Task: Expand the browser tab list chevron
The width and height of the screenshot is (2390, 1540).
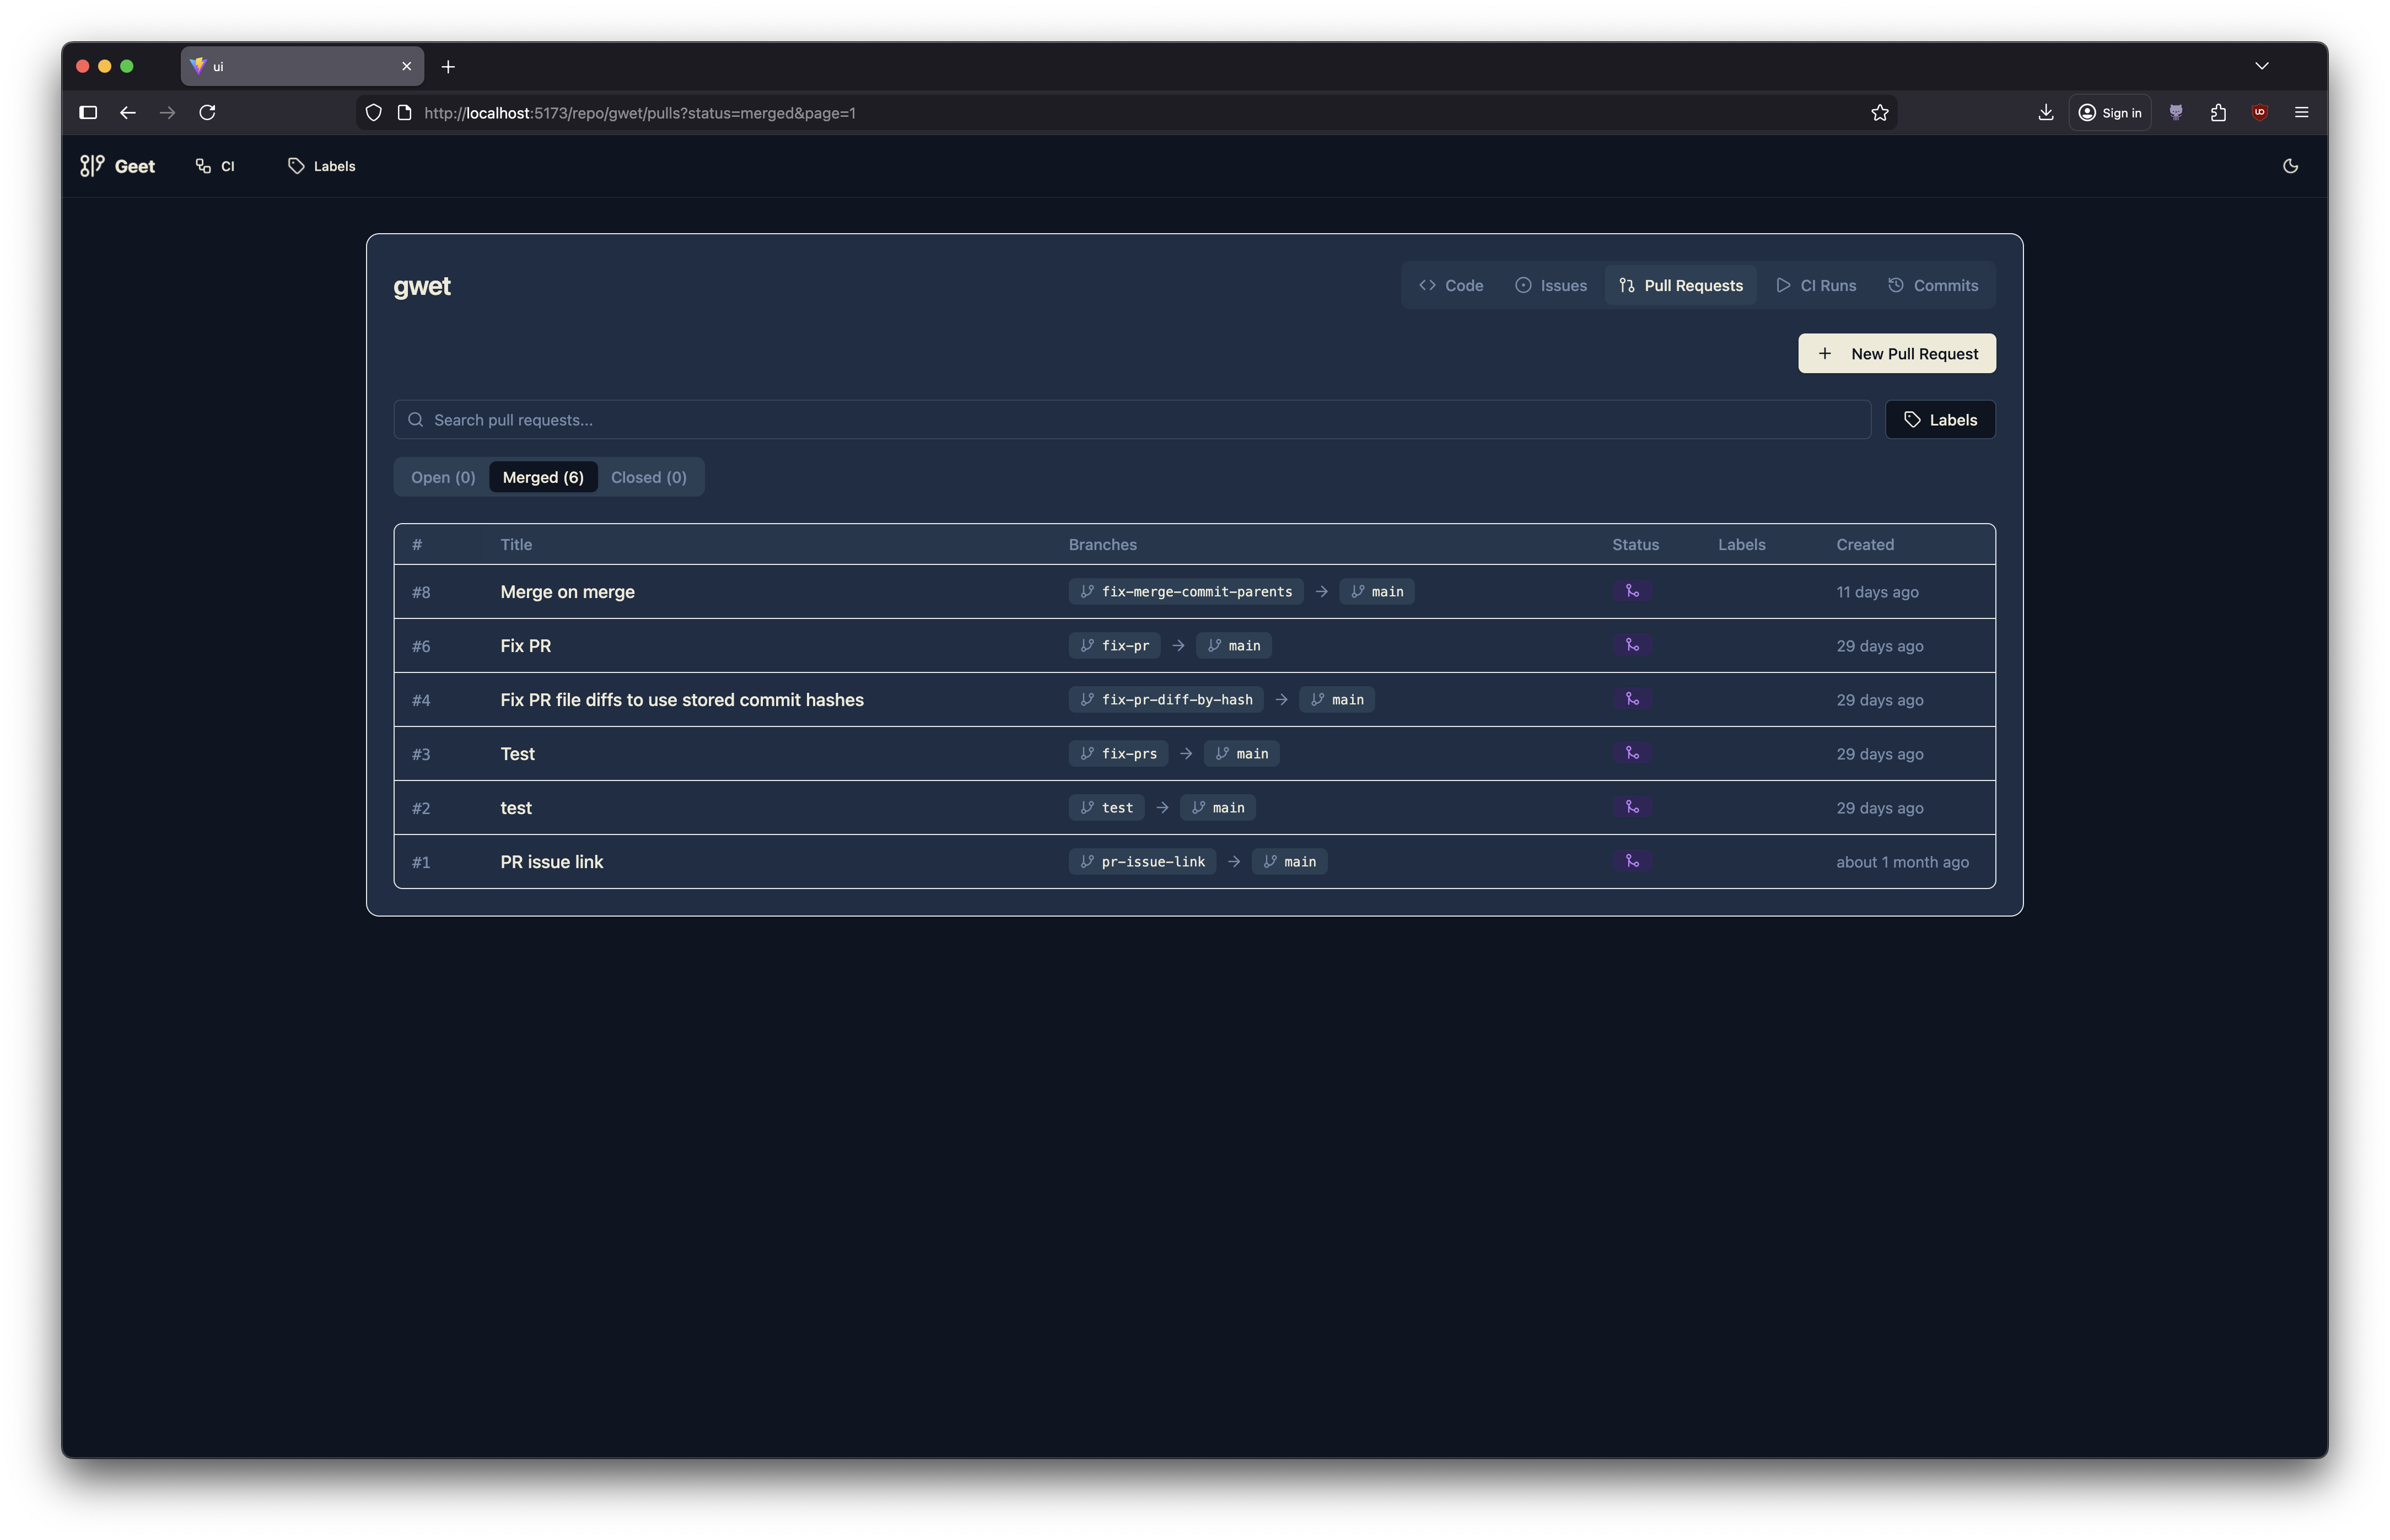Action: (2261, 66)
